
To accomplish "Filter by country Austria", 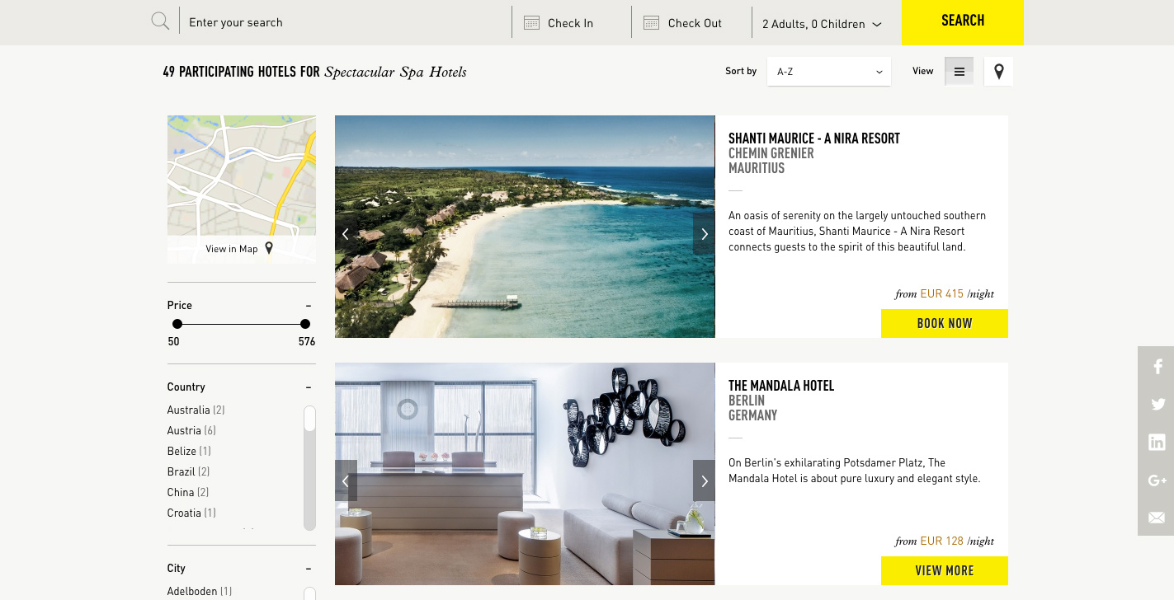I will (191, 430).
